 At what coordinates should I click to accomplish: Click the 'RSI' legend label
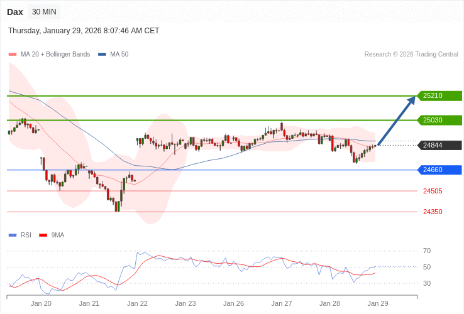point(26,235)
